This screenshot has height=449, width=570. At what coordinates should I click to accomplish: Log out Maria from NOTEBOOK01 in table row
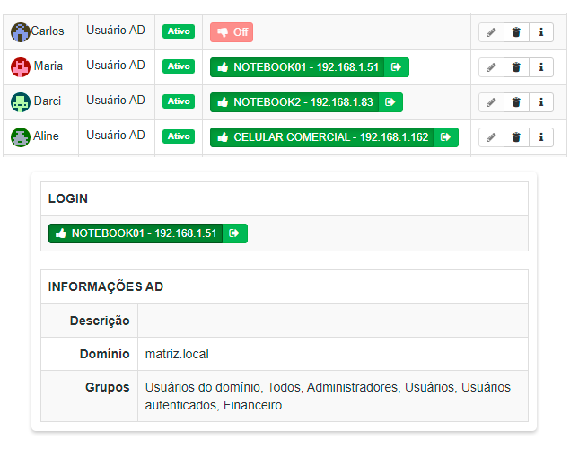coord(397,67)
